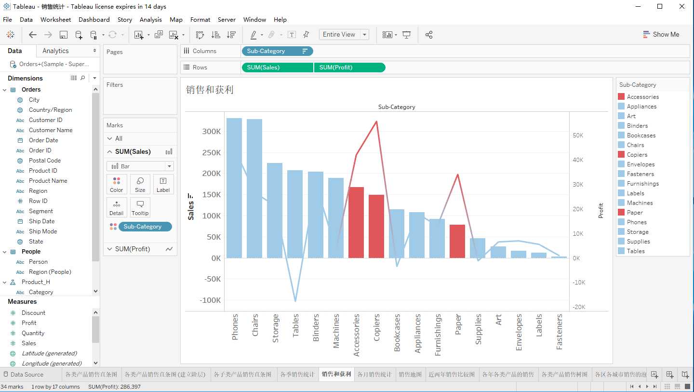Collapse the Product_H folder

tap(4, 282)
